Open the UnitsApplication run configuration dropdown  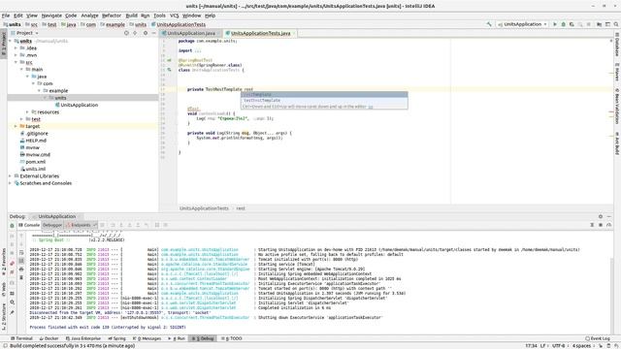(522, 24)
